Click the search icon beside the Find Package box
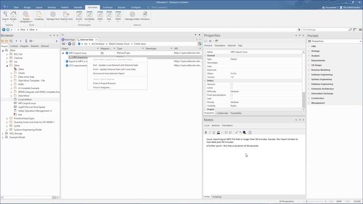This screenshot has height=204, width=363. [x=351, y=29]
